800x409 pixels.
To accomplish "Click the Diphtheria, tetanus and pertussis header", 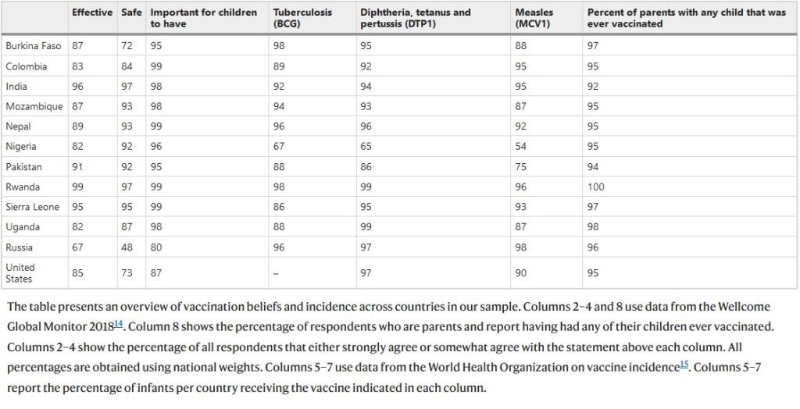I will tap(416, 18).
